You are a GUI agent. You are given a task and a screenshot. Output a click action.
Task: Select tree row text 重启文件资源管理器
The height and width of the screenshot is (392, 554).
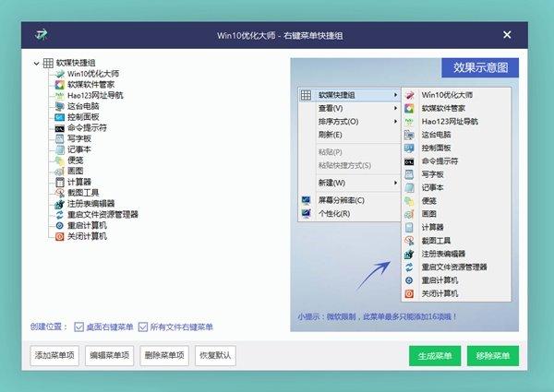click(102, 215)
